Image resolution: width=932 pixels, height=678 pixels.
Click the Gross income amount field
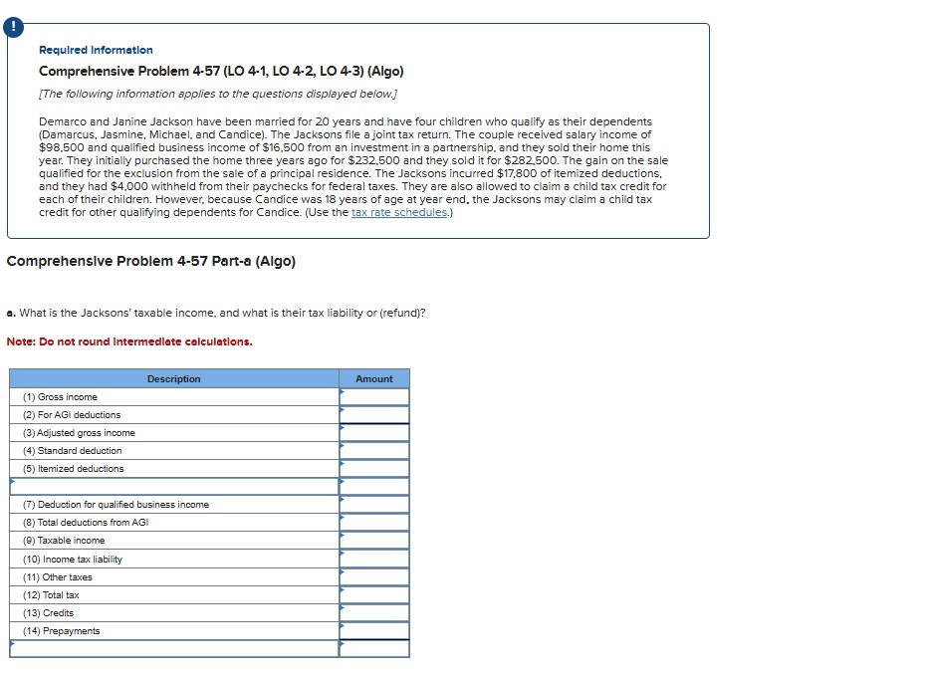click(376, 396)
